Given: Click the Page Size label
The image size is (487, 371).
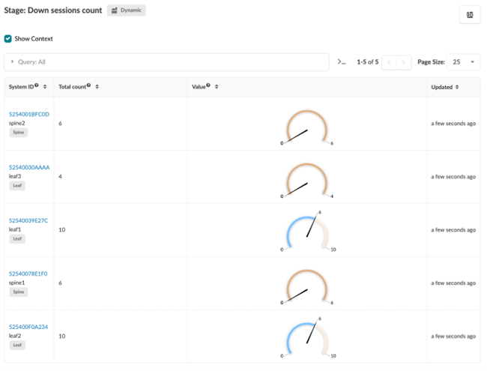Looking at the screenshot, I should click(x=431, y=61).
